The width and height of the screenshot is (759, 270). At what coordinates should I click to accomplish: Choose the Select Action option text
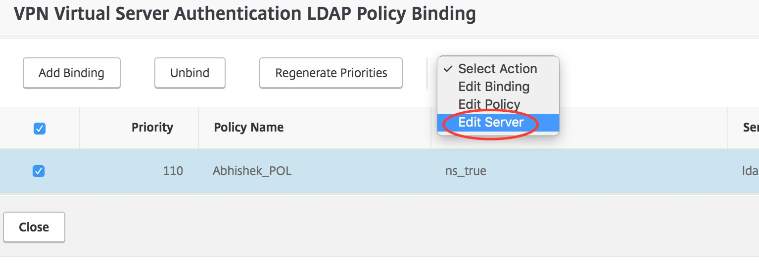[497, 69]
